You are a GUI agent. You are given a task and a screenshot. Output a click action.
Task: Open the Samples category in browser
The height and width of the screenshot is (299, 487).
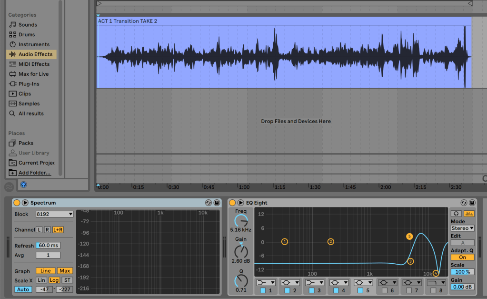(x=29, y=103)
